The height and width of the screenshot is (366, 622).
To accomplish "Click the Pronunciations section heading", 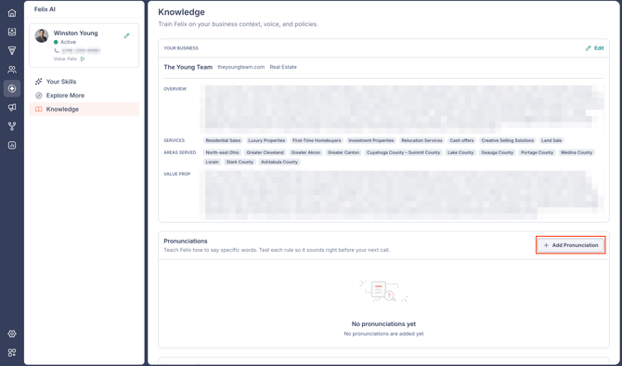I will tap(186, 241).
